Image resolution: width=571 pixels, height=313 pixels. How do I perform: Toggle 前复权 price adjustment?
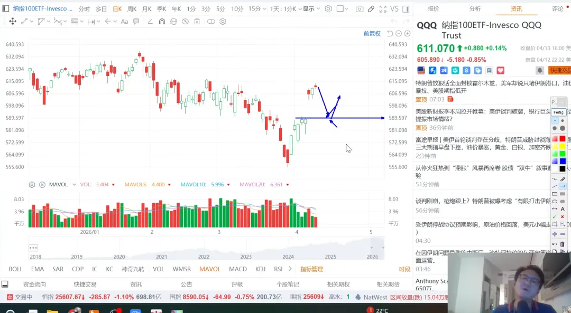372,33
